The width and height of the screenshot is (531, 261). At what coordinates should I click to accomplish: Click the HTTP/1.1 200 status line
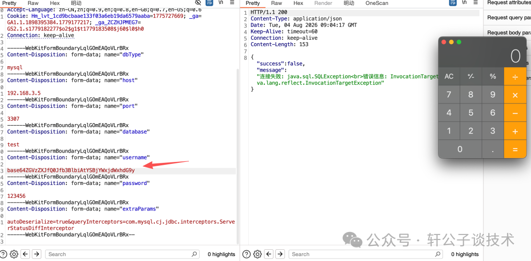pos(269,12)
